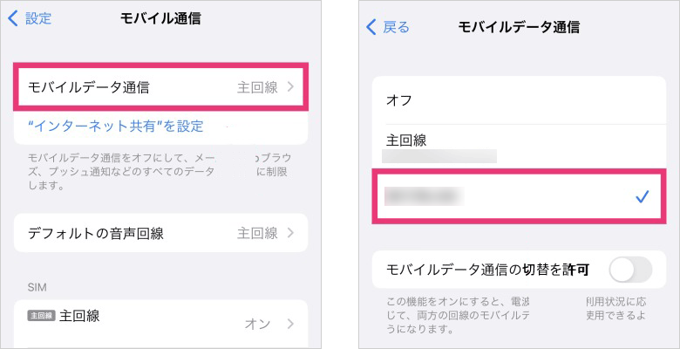Tap the back chevron next to 設定
The height and width of the screenshot is (349, 680).
coord(13,18)
